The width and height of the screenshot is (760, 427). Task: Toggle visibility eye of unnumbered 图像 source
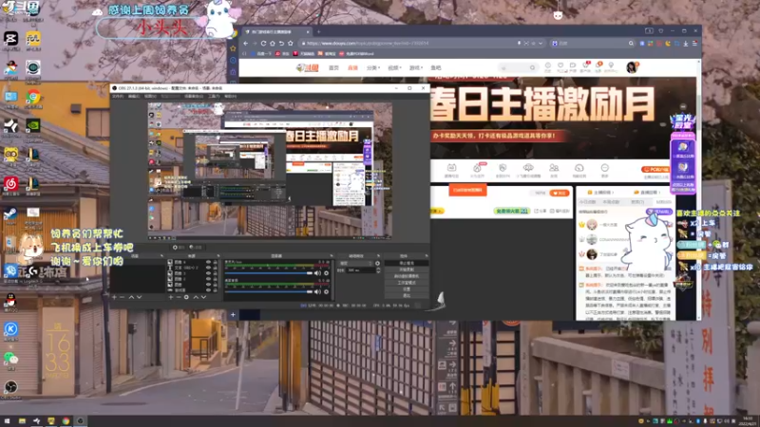208,284
